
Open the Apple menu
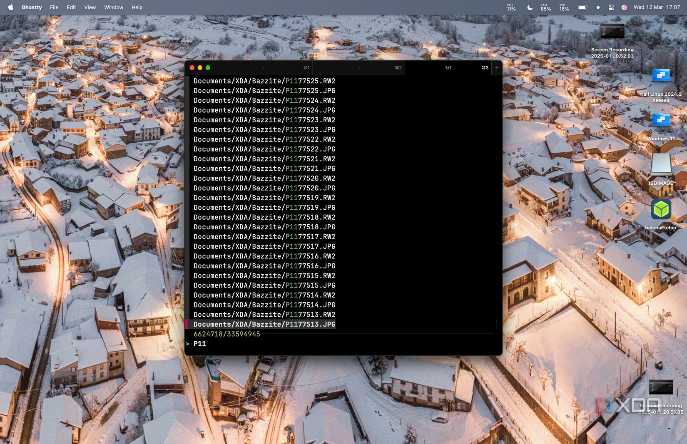tap(10, 7)
